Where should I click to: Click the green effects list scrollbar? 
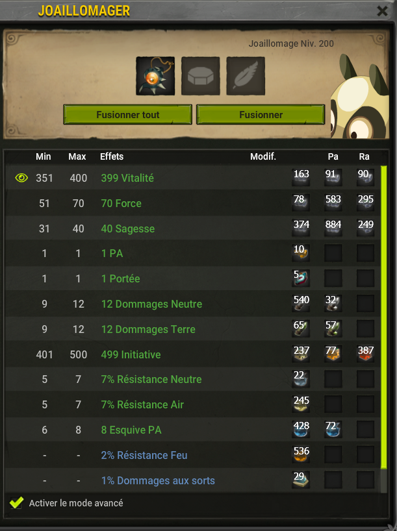(384, 317)
